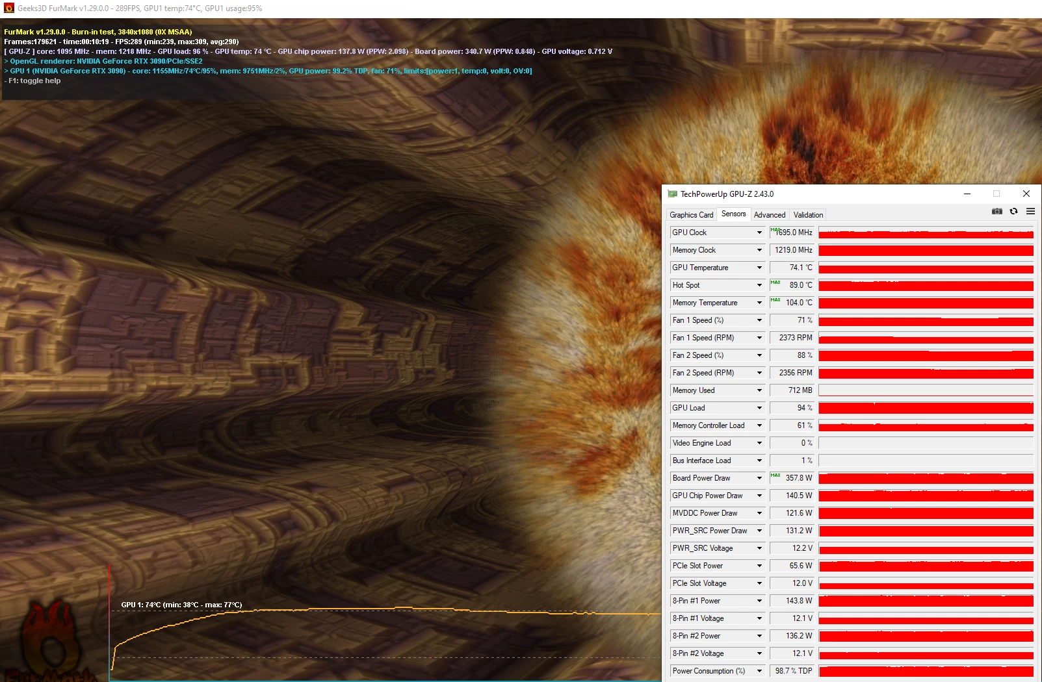The image size is (1042, 682).
Task: Click the 8-Pin #1 Power value 143.8 W
Action: 792,601
